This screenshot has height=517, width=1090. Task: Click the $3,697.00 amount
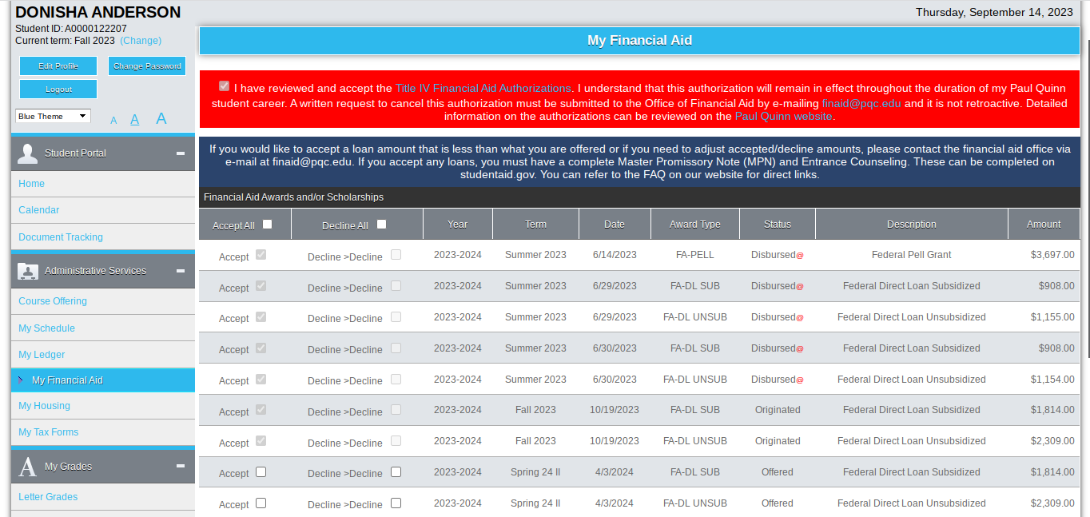point(1052,255)
